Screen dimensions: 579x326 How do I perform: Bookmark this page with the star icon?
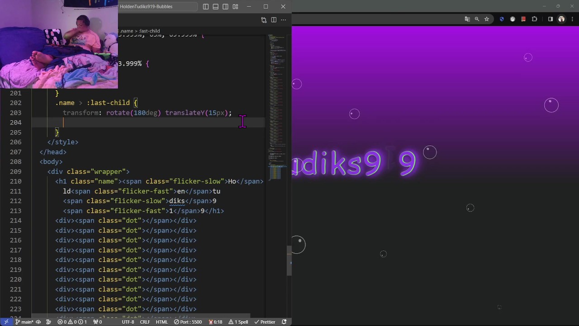(487, 19)
